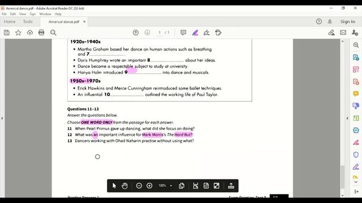
Task: Close the Americal dance.pdf tab
Action: [x=84, y=21]
